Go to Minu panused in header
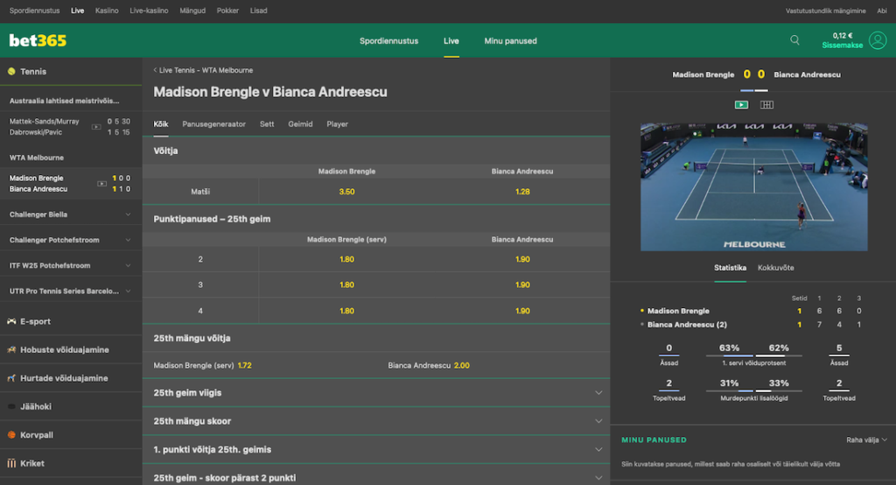Image resolution: width=896 pixels, height=485 pixels. point(510,41)
